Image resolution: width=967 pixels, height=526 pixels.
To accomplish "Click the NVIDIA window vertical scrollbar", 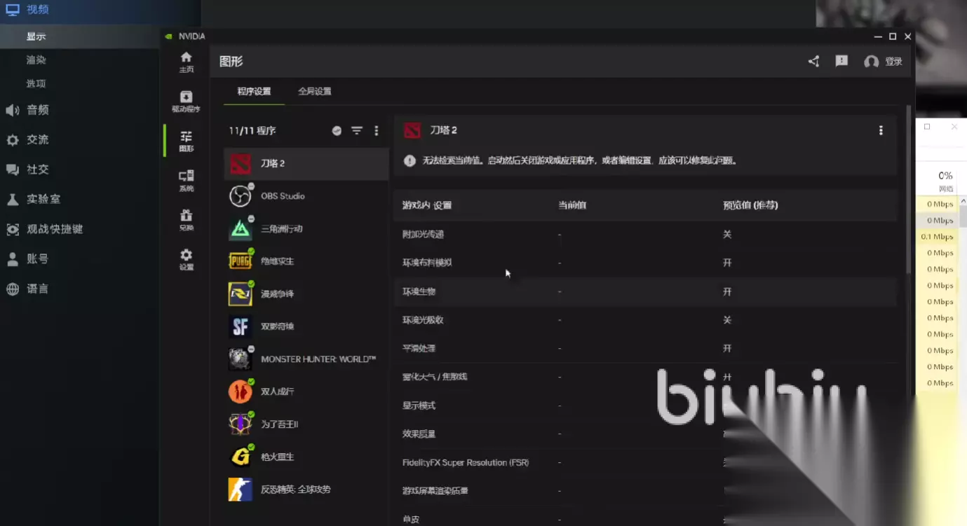I will [x=909, y=189].
